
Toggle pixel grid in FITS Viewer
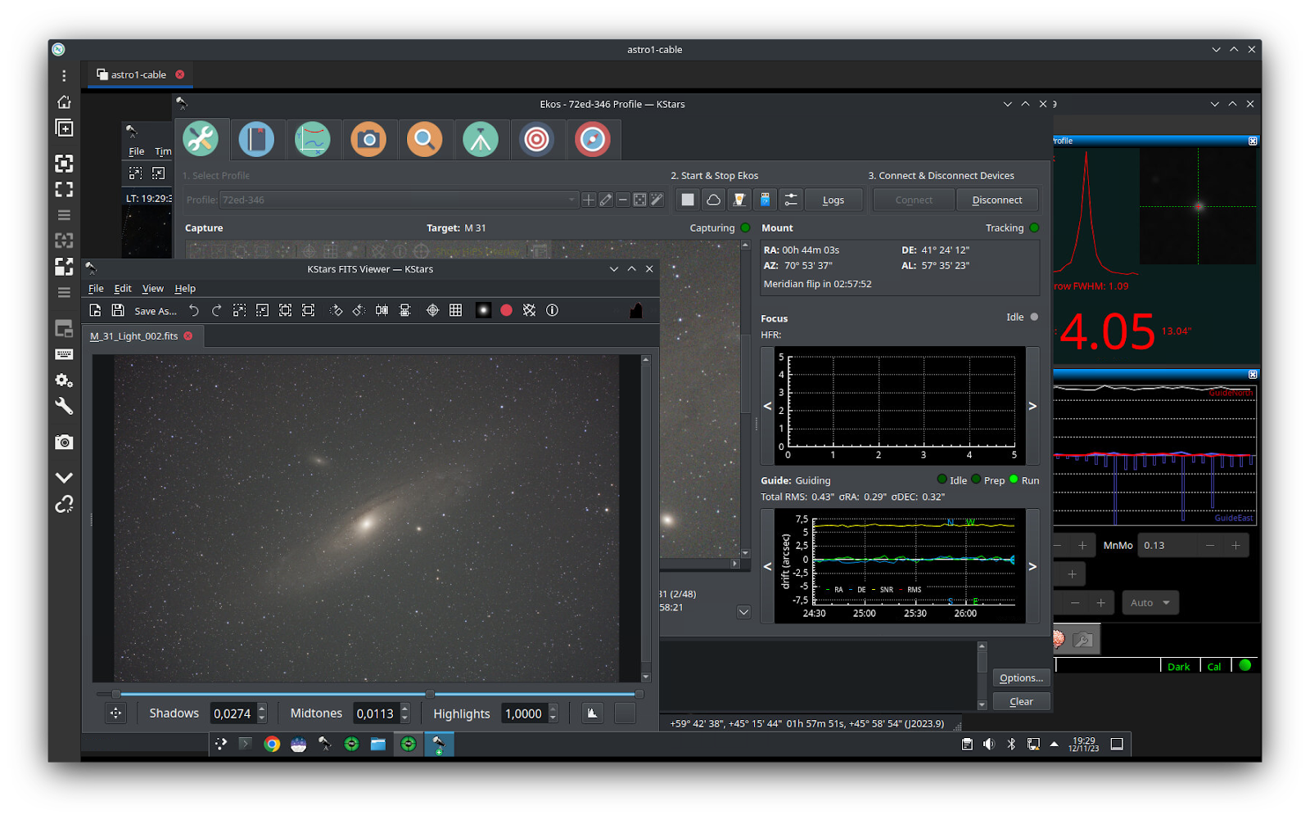click(x=455, y=310)
